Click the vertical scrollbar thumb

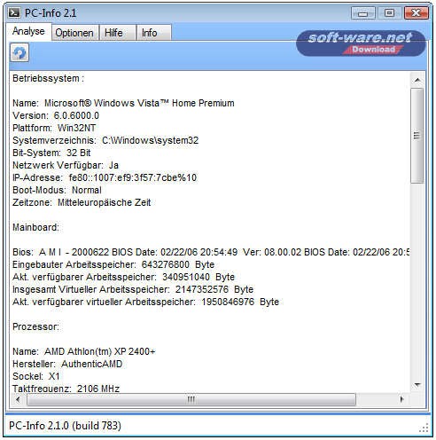(x=417, y=136)
